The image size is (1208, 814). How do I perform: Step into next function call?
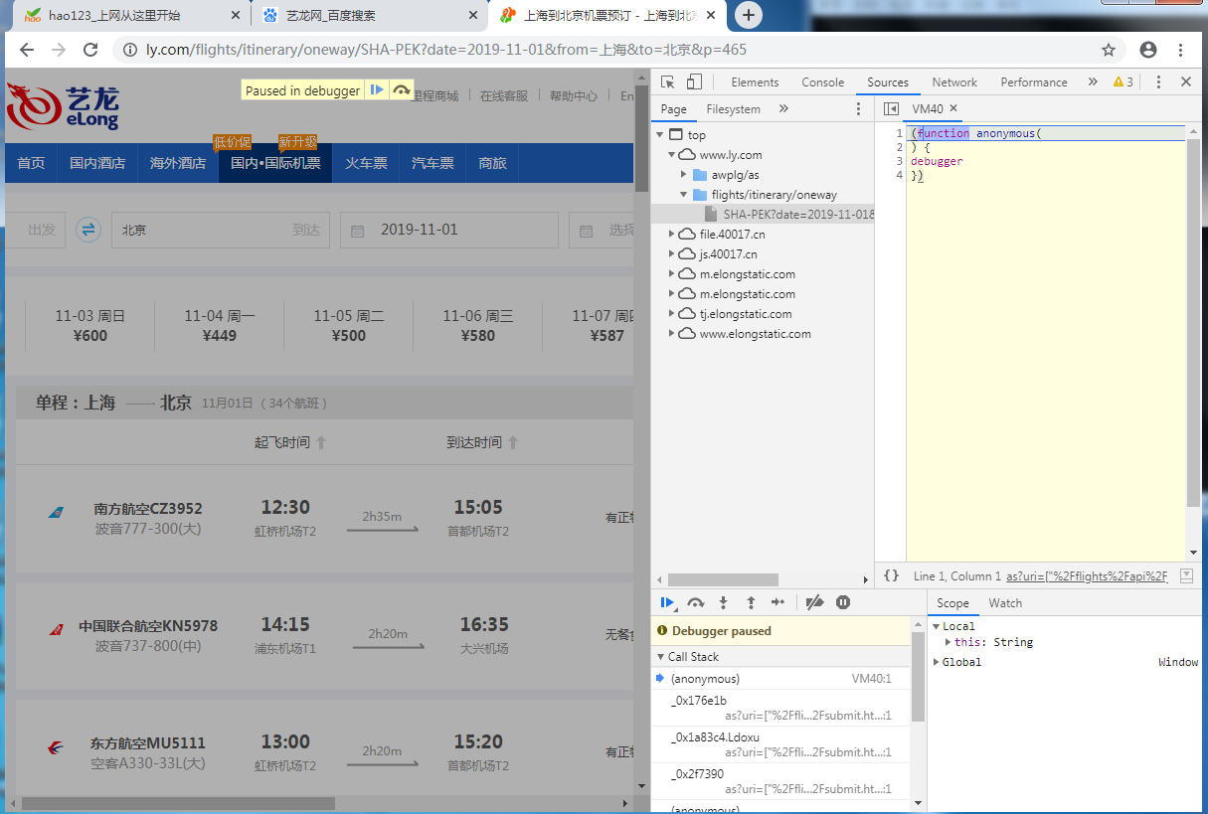pos(723,602)
